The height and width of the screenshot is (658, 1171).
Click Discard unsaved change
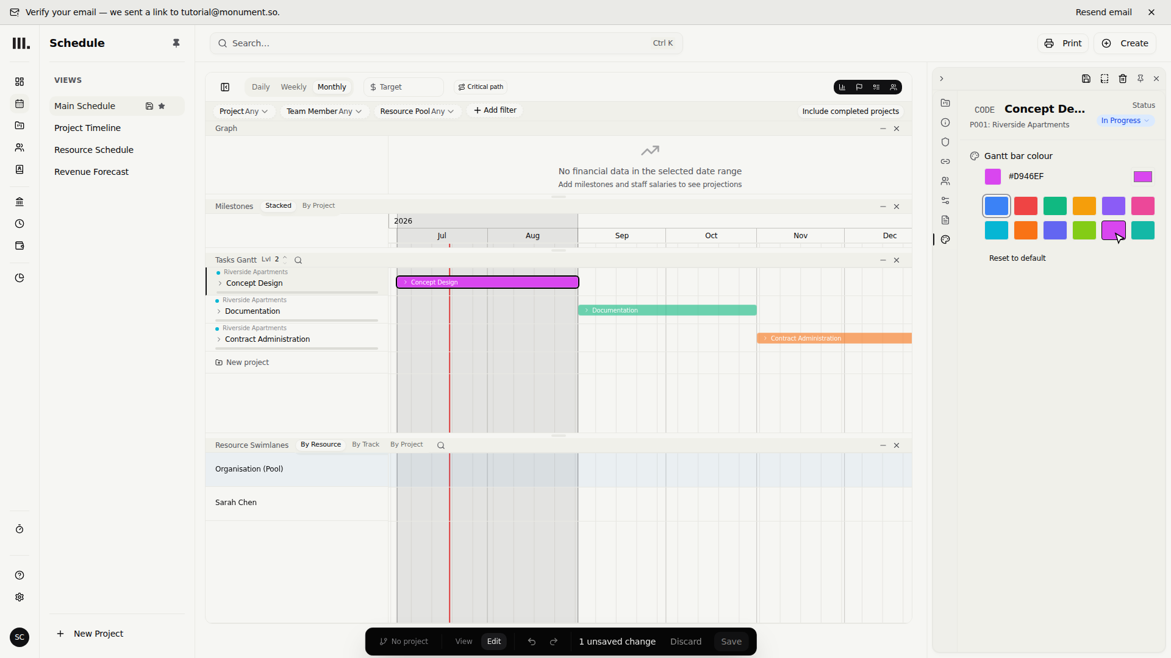686,642
